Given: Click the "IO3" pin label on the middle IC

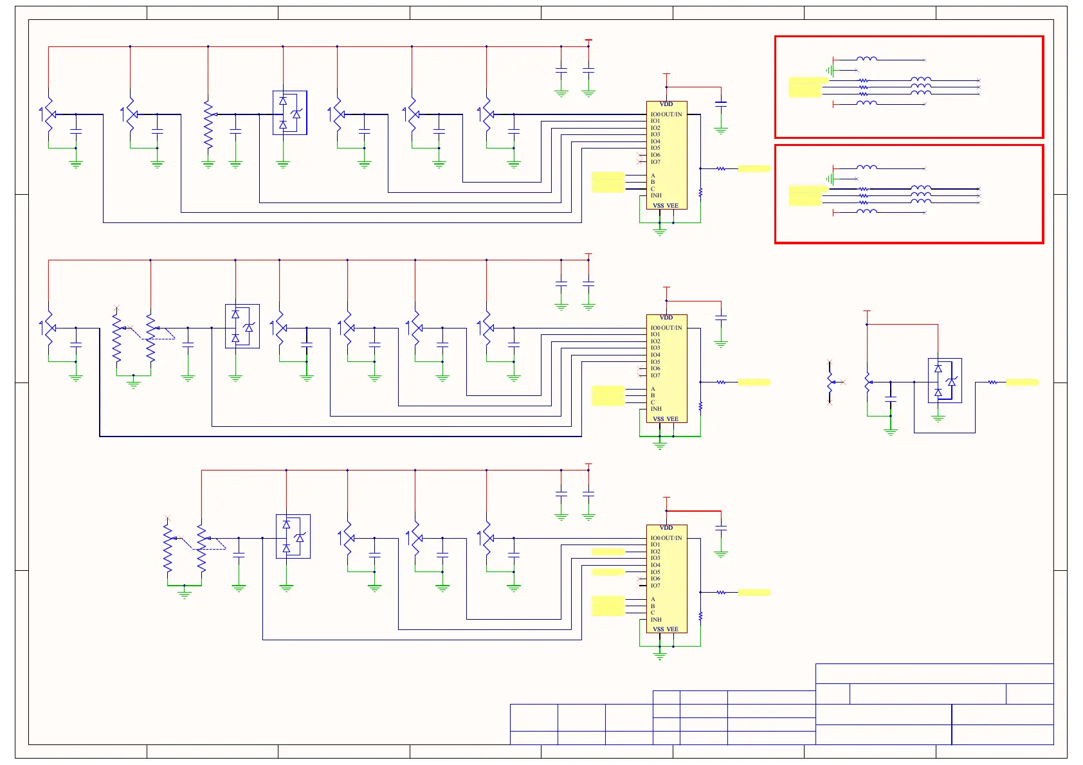Looking at the screenshot, I should [x=655, y=348].
